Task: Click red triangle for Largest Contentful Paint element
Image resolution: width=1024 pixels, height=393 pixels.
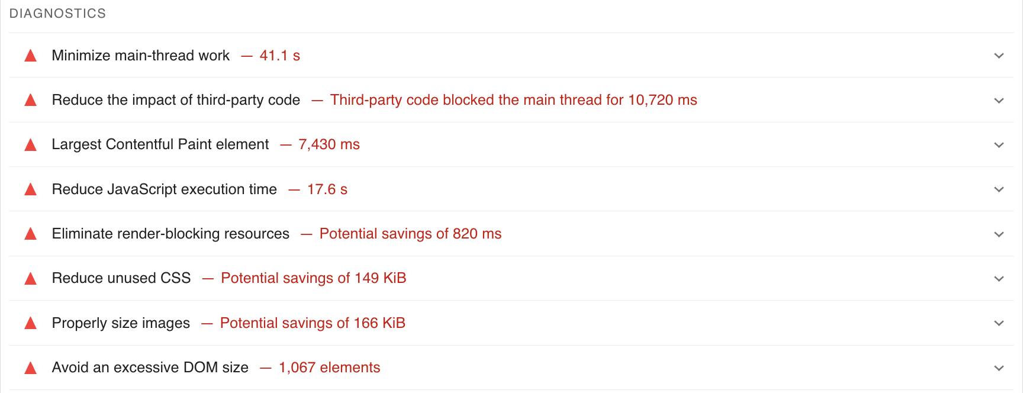Action: [31, 145]
